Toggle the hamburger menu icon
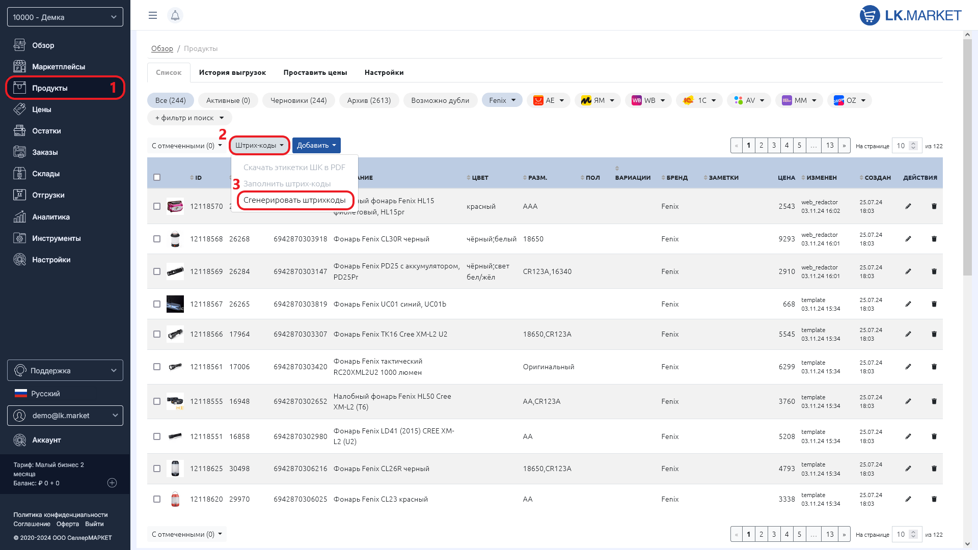The width and height of the screenshot is (978, 550). point(152,15)
